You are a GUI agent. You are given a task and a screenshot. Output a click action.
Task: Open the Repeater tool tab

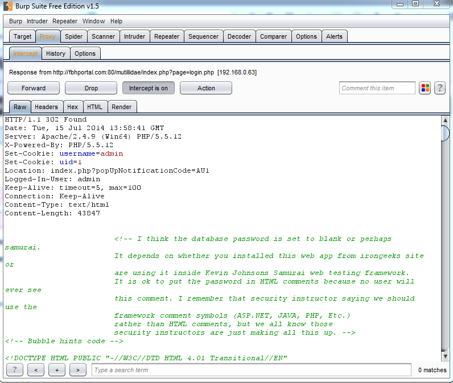[x=167, y=36]
